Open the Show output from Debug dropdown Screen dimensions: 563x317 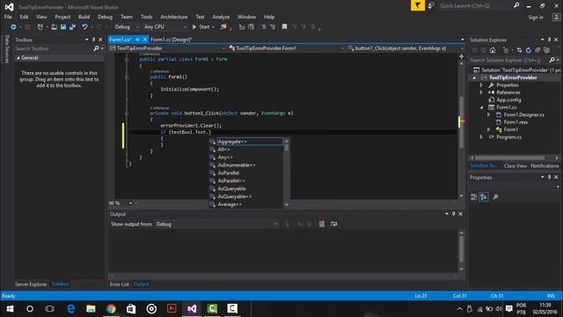[x=217, y=224]
